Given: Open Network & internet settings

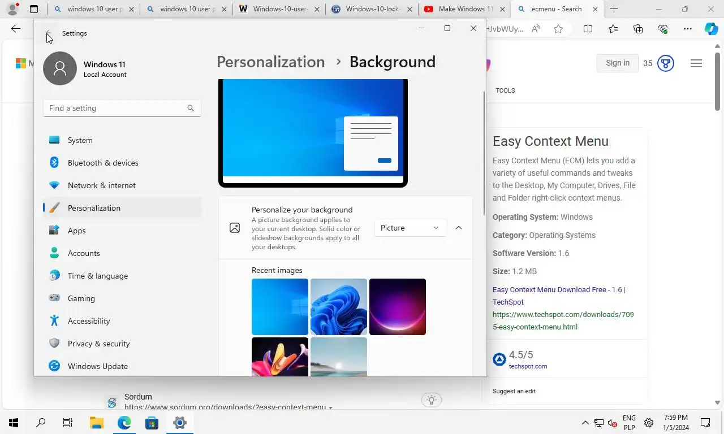Looking at the screenshot, I should click(x=122, y=185).
